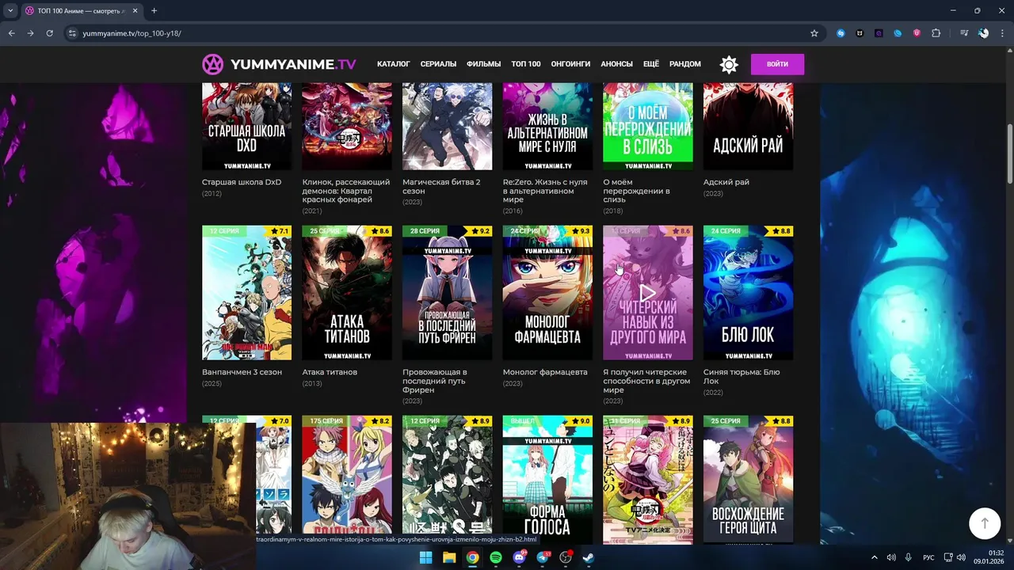Click the Shazam extension icon
Image resolution: width=1014 pixels, height=570 pixels.
point(841,33)
